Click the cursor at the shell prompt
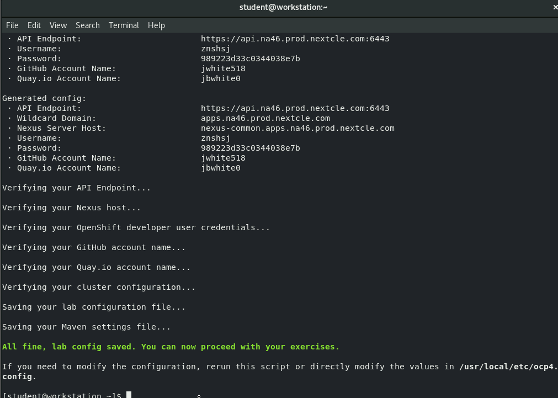This screenshot has width=558, height=398. click(x=129, y=395)
